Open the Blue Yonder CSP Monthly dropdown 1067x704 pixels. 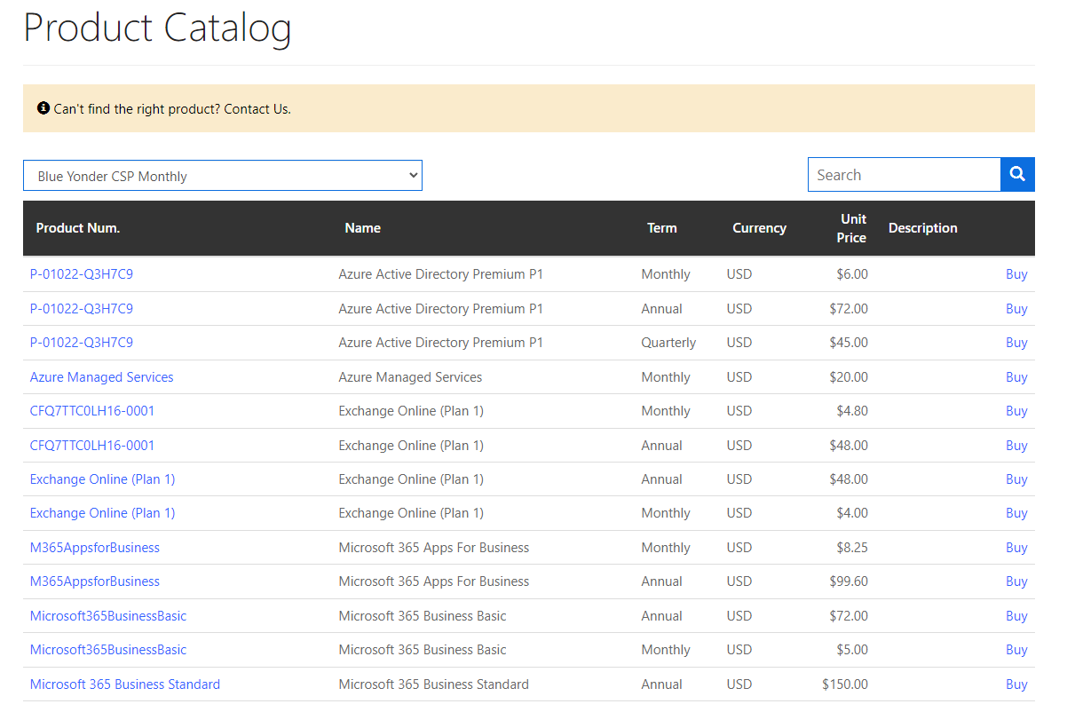(222, 176)
